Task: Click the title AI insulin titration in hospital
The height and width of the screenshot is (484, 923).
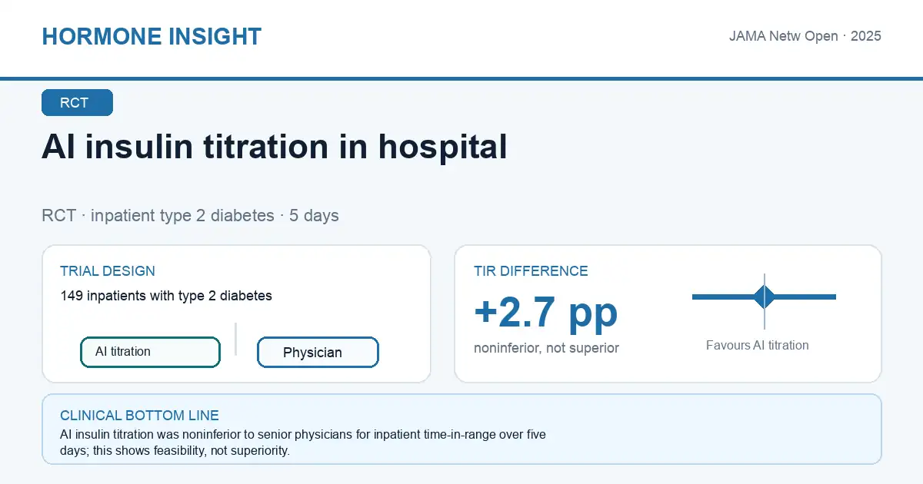Action: 275,147
